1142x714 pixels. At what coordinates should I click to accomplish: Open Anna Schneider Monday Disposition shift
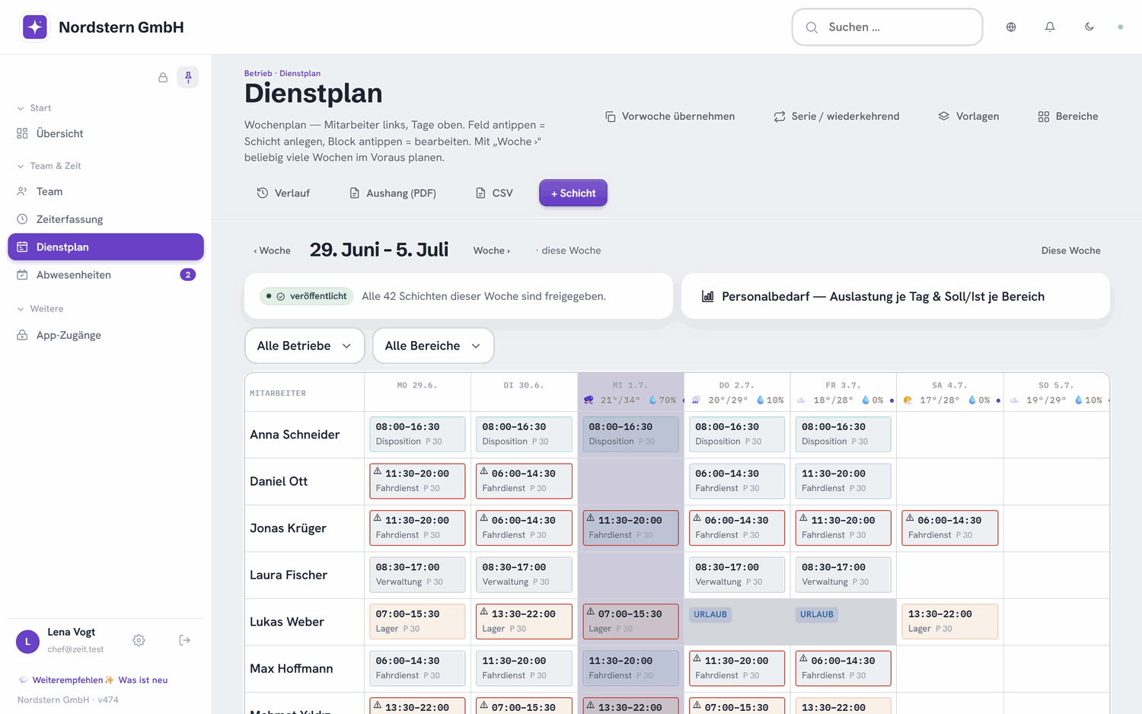[x=417, y=434]
